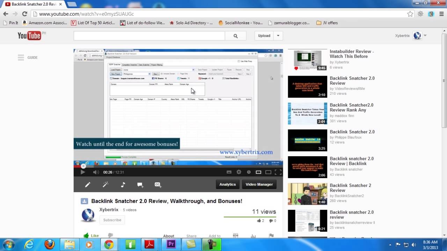Open the Amazon.com Associ... bookmark
The height and width of the screenshot is (251, 447).
pyautogui.click(x=44, y=23)
